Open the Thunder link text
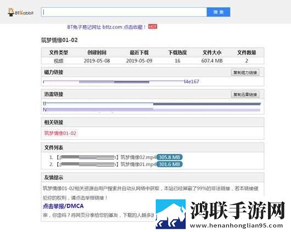The height and width of the screenshot is (232, 291). coord(152,106)
